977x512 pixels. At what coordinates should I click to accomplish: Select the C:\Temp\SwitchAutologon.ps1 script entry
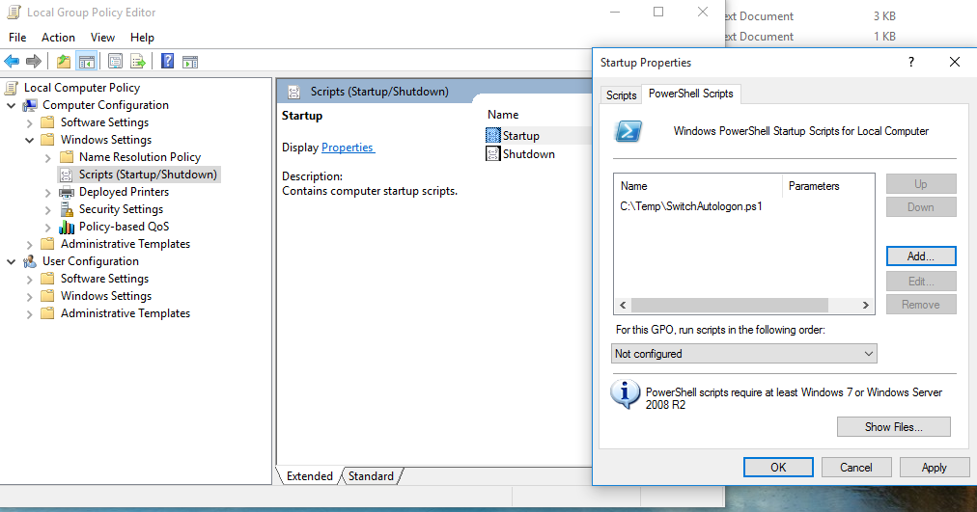click(691, 206)
